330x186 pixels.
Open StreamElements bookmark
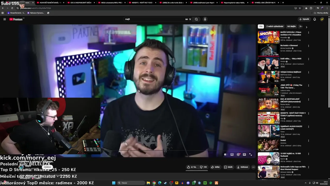16,13
